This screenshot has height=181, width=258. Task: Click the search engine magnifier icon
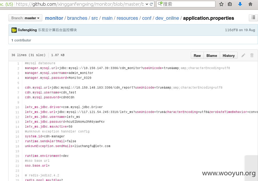point(160,4)
